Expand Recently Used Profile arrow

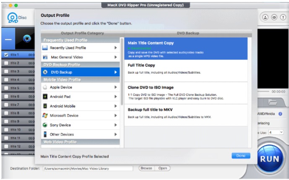pos(116,48)
